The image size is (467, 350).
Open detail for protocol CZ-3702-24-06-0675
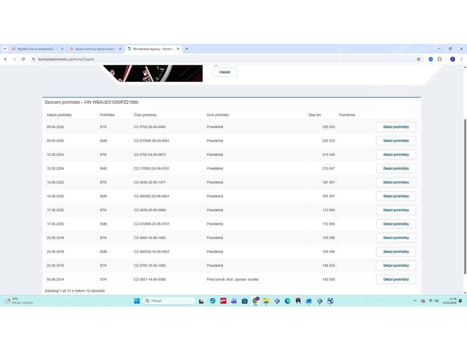pos(396,154)
